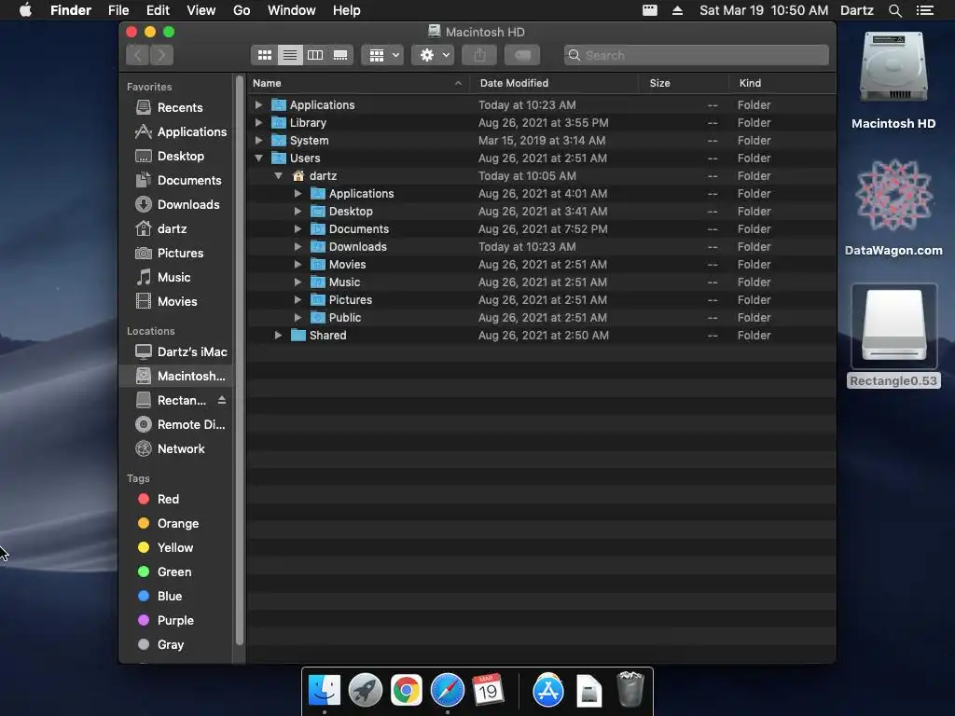
Task: Go back with the toolbar back arrow
Action: pos(138,55)
